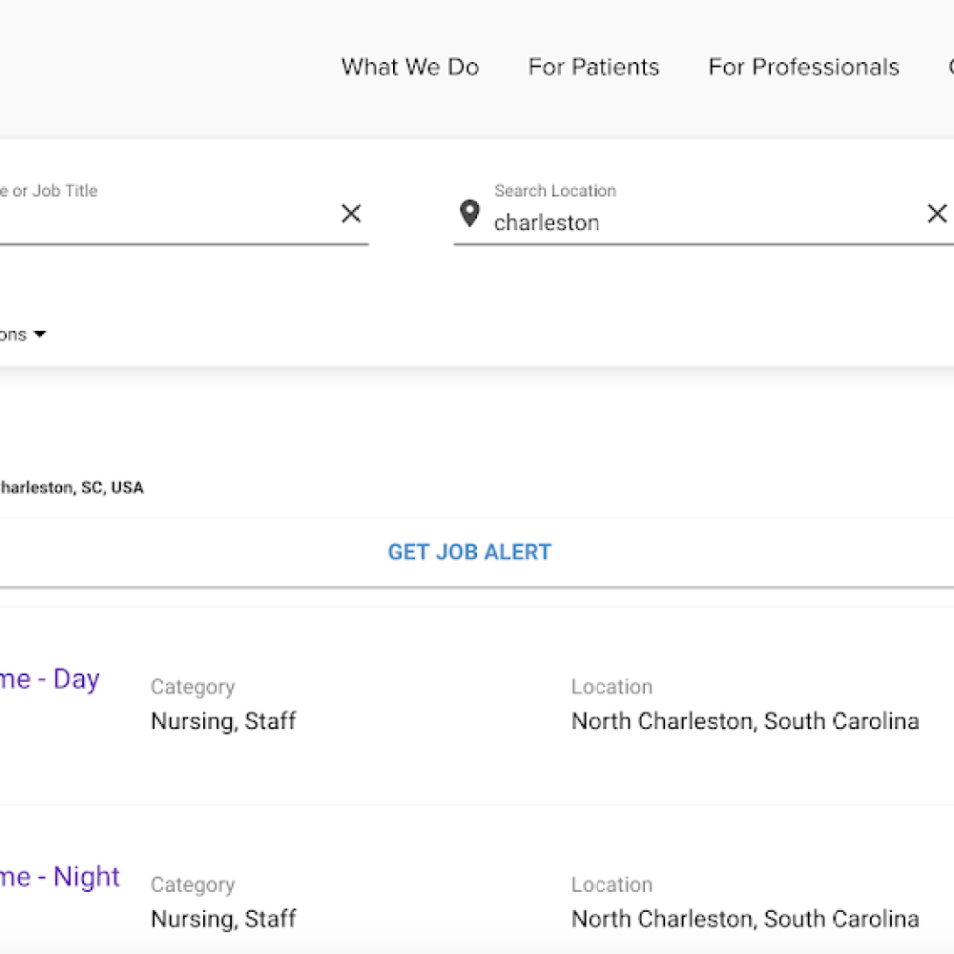Viewport: 954px width, 954px height.
Task: Click North Charleston location in Day row
Action: point(744,721)
